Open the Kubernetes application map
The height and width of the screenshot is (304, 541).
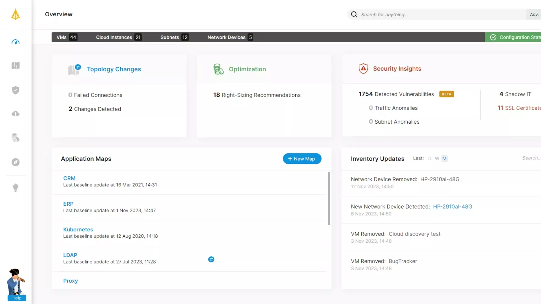(x=78, y=229)
